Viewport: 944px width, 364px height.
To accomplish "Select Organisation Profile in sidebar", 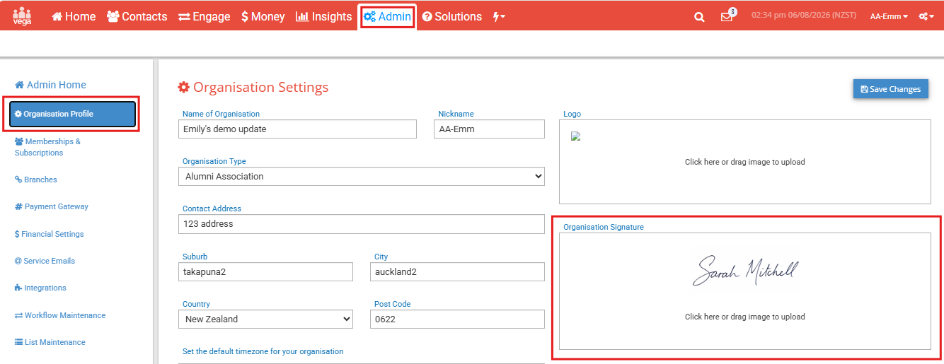I will pyautogui.click(x=73, y=114).
